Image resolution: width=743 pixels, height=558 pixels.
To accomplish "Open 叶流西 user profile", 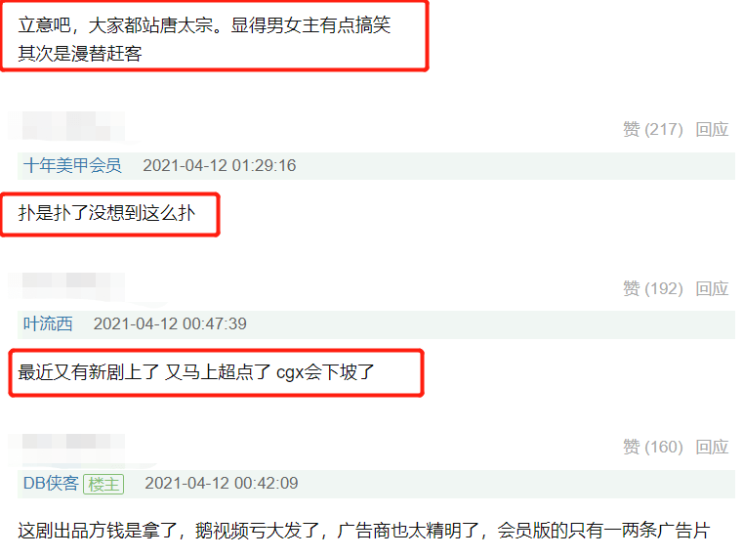I will click(x=48, y=323).
